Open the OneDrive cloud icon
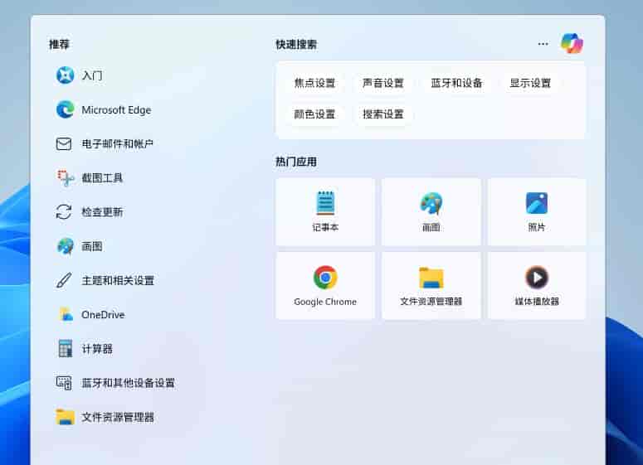 66,315
